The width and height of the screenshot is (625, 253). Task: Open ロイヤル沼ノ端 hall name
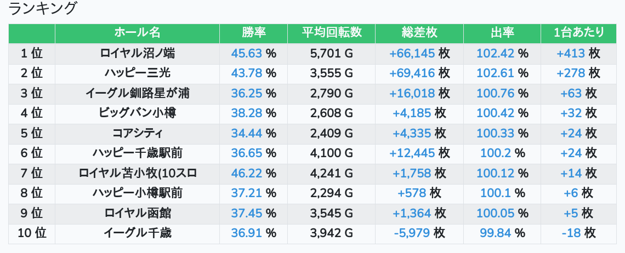137,53
